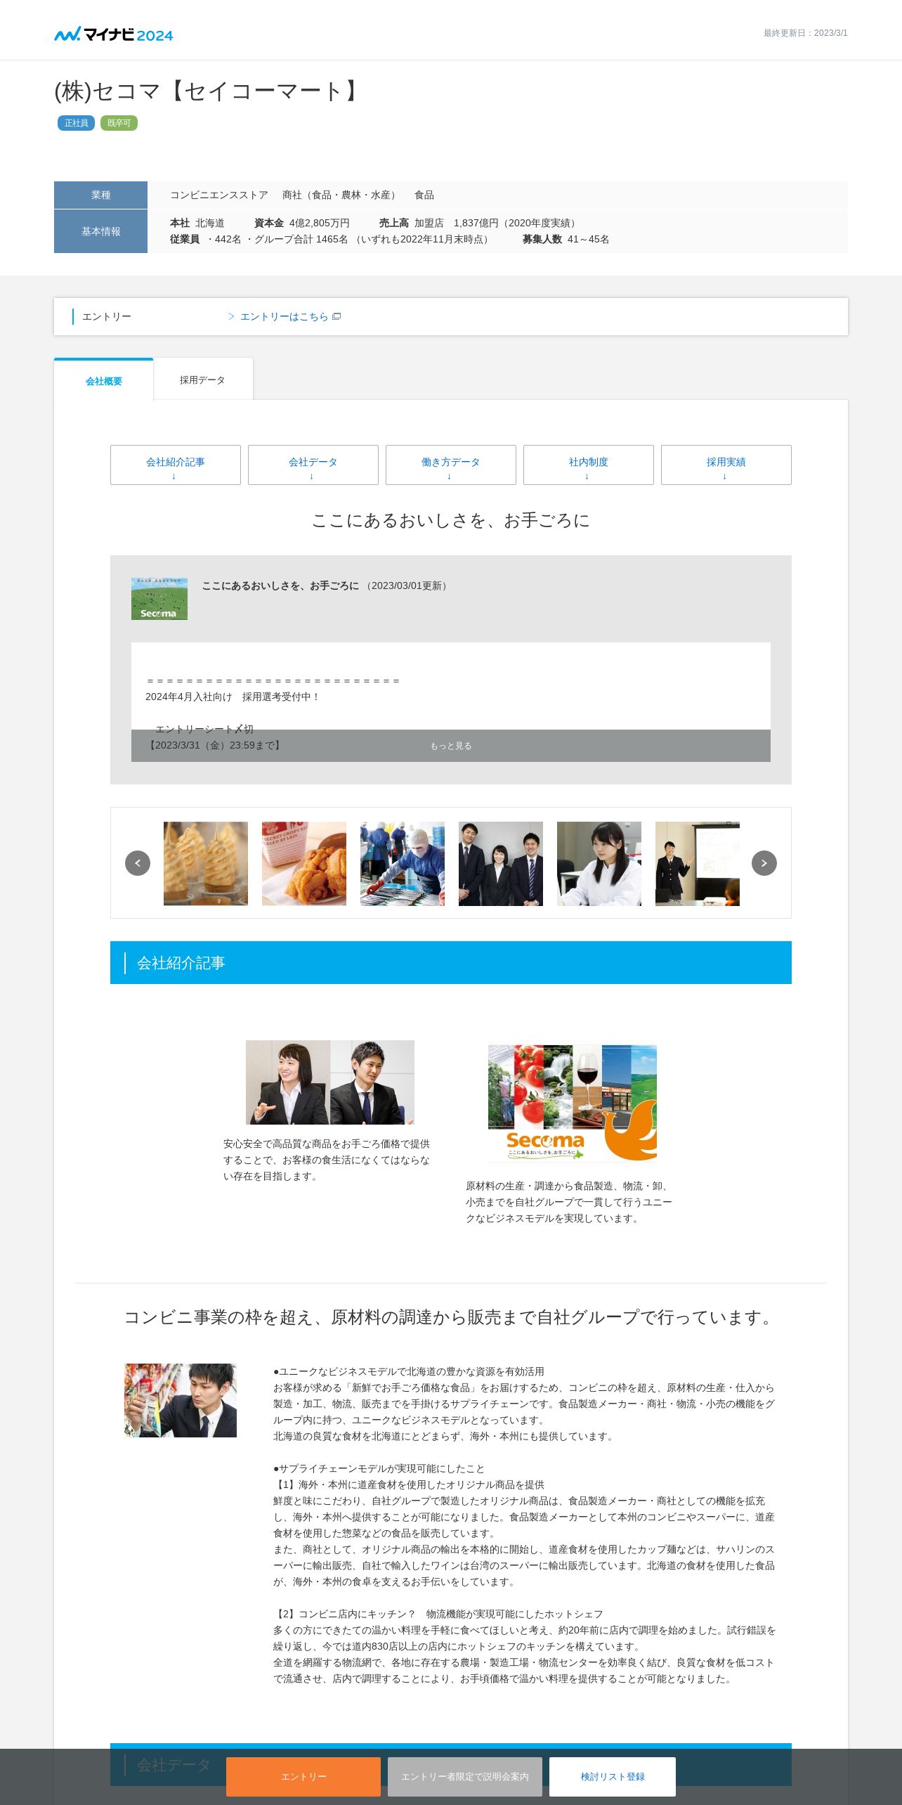
Task: Open the fried chicken photo
Action: coord(304,863)
